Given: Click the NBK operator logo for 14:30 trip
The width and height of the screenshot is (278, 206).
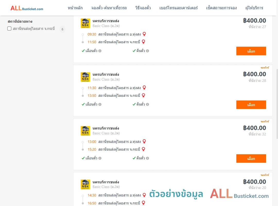Looking at the screenshot, I should tap(85, 184).
